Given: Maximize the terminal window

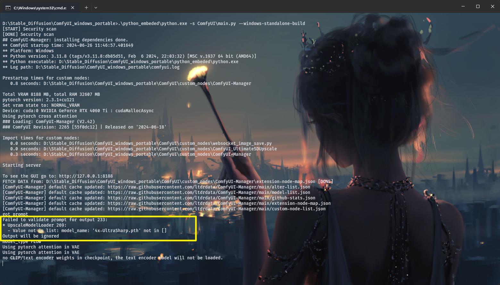Looking at the screenshot, I should point(478,6).
